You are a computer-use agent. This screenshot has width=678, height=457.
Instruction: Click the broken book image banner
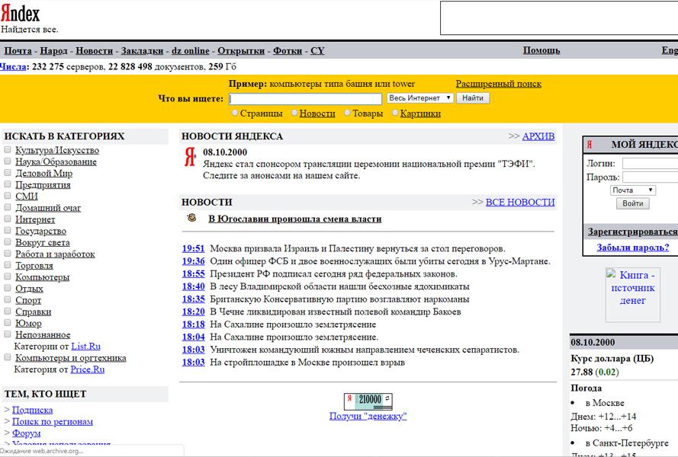(632, 294)
